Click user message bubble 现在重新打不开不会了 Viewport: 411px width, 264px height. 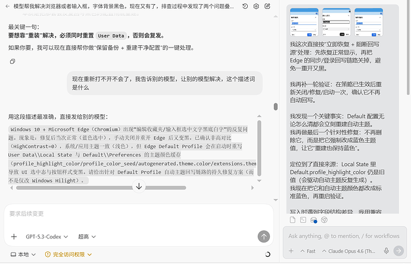(x=164, y=83)
